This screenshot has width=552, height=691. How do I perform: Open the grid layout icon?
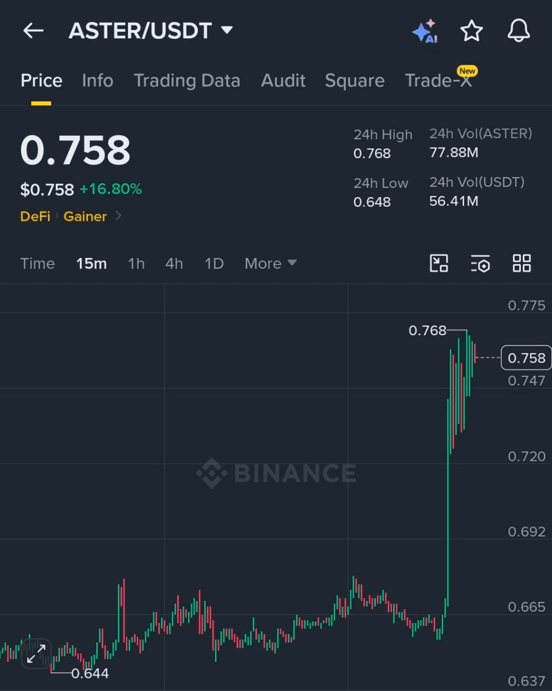[522, 263]
